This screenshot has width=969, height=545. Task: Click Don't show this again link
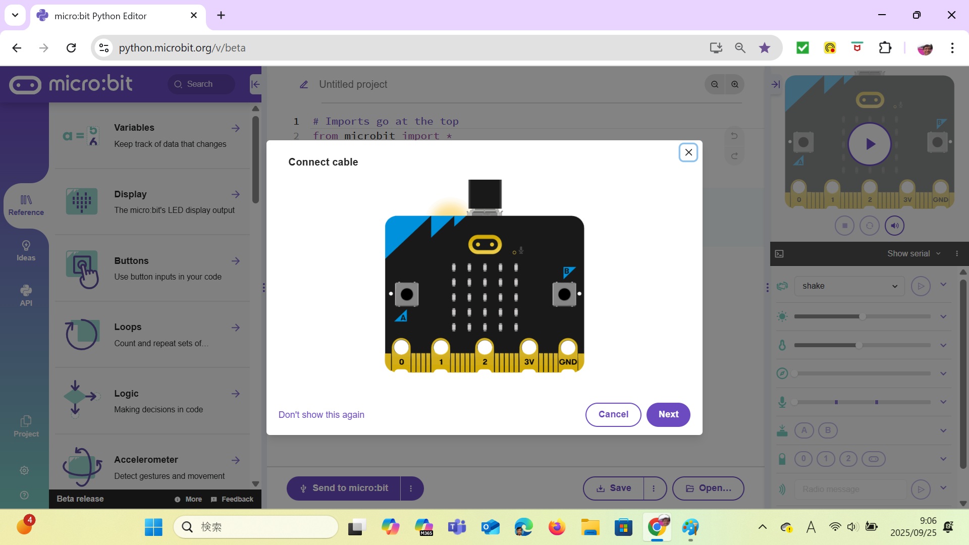tap(321, 415)
